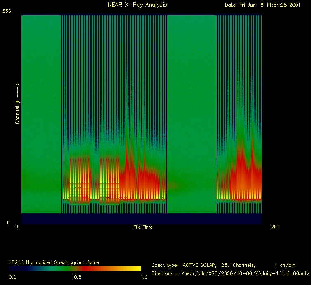
Task: Click the 0 label under the time axis
Action: [17, 227]
